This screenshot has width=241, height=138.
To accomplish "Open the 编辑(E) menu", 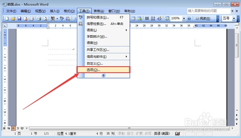I will [26, 11].
